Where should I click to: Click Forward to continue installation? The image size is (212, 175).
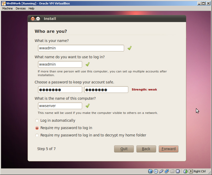pos(168,149)
